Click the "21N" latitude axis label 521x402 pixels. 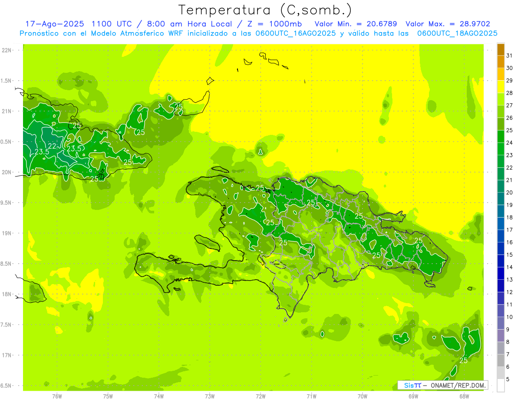point(7,111)
